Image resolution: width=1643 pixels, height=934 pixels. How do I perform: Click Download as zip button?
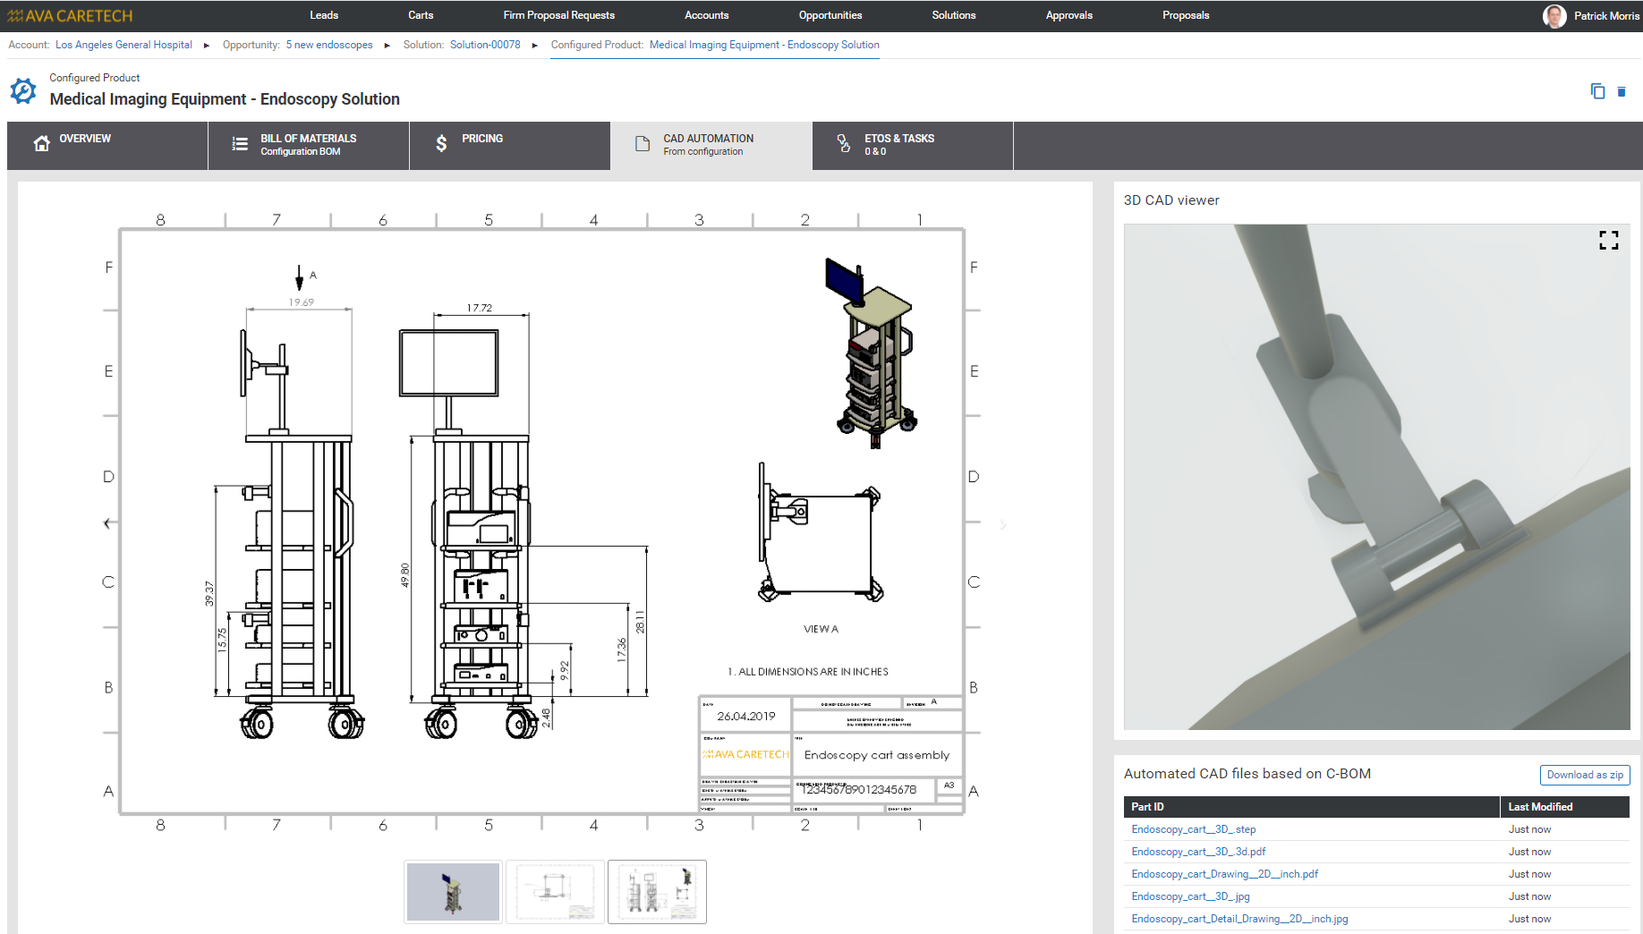[1584, 775]
